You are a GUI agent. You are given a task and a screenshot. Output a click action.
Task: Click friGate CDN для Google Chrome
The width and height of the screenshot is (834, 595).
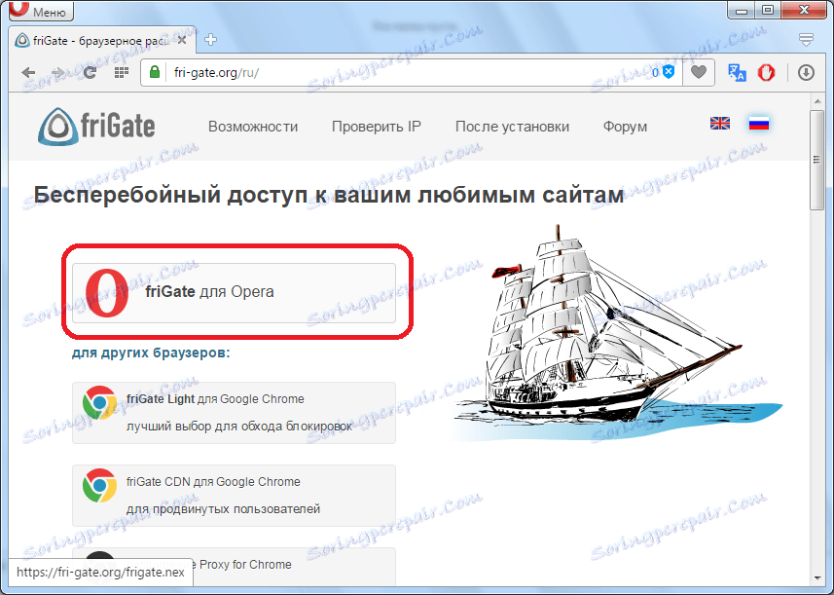pos(234,496)
